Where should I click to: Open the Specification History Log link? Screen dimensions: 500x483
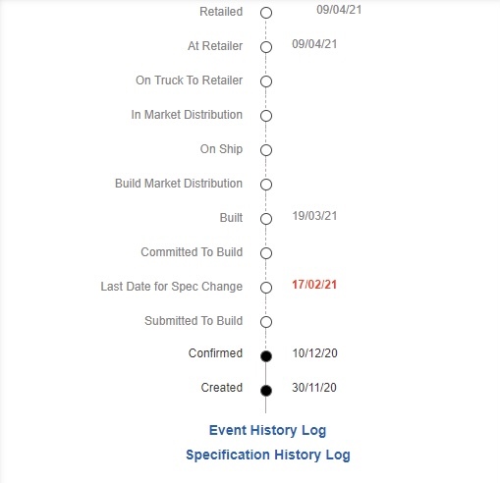click(x=268, y=455)
